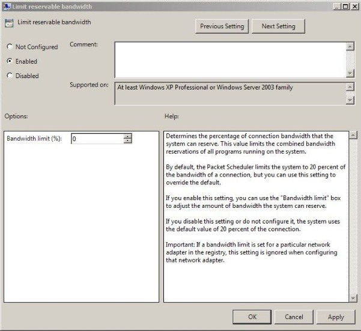Select the Enabled radio button
This screenshot has height=331, width=361.
click(10, 61)
